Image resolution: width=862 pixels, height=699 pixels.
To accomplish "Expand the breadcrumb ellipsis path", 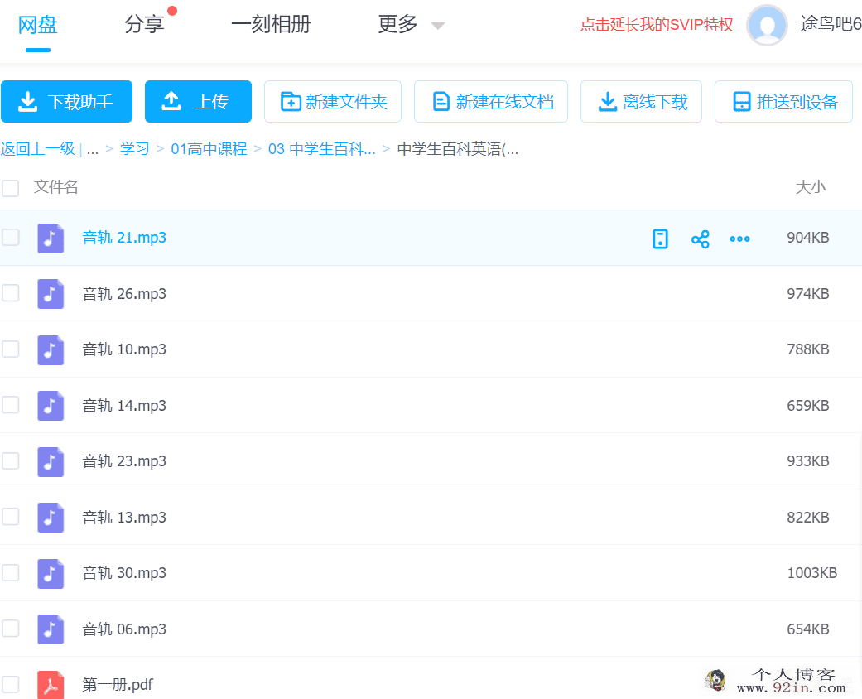I will [x=93, y=150].
